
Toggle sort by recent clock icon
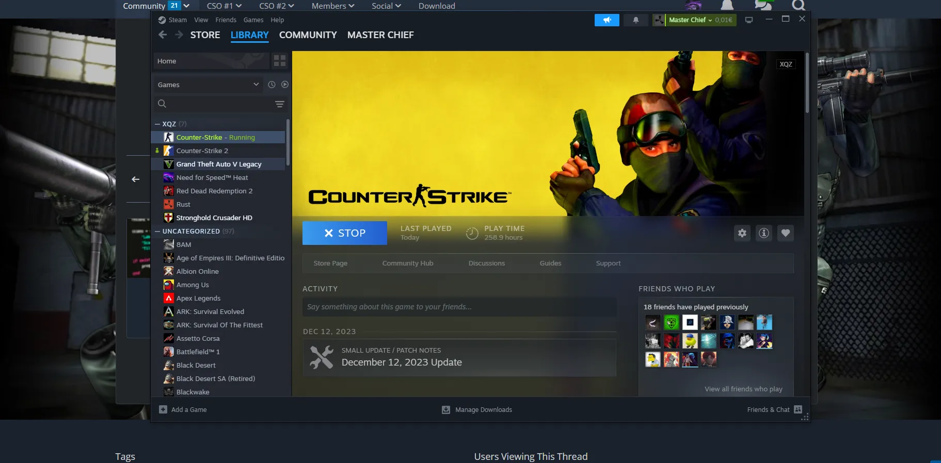click(272, 85)
